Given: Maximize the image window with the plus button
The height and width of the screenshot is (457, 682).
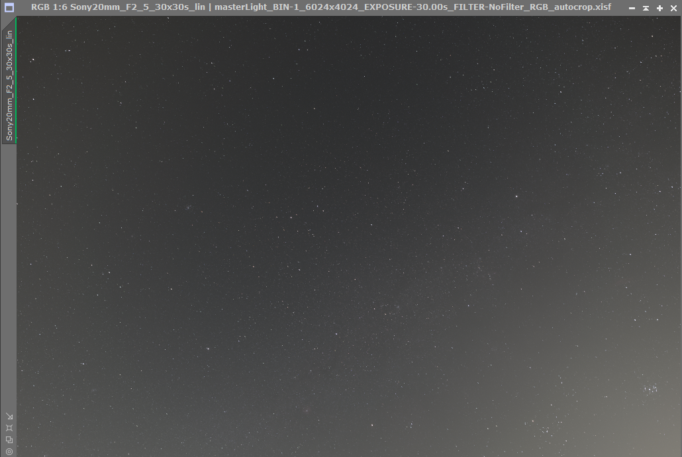Looking at the screenshot, I should coord(659,8).
